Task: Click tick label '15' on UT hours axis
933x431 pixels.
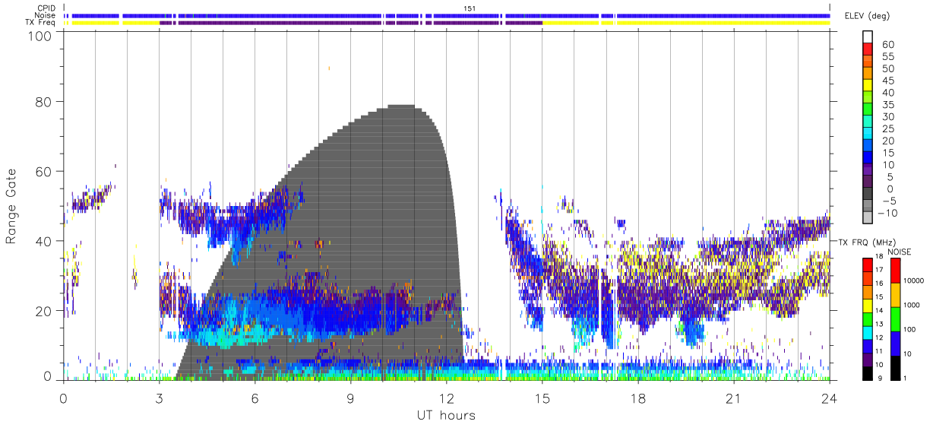Action: (542, 398)
